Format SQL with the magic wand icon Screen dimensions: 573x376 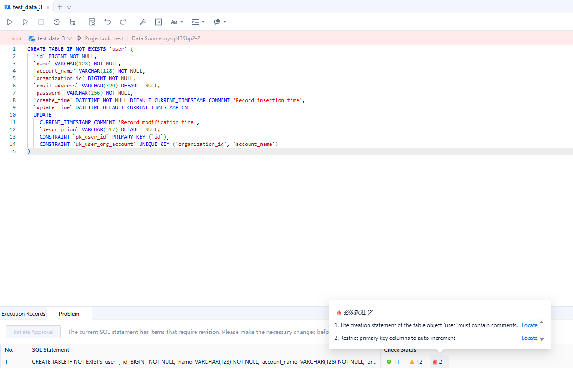[143, 22]
